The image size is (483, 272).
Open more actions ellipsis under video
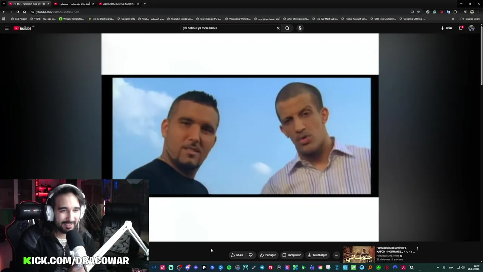click(337, 255)
